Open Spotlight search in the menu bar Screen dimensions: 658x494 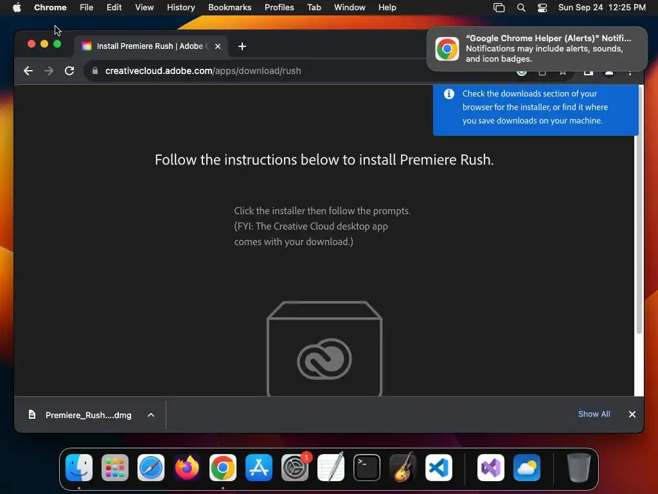coord(520,7)
